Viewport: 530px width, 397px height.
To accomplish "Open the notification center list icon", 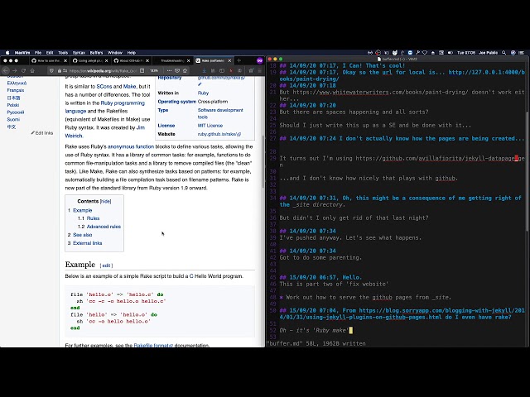I will tap(522, 53).
